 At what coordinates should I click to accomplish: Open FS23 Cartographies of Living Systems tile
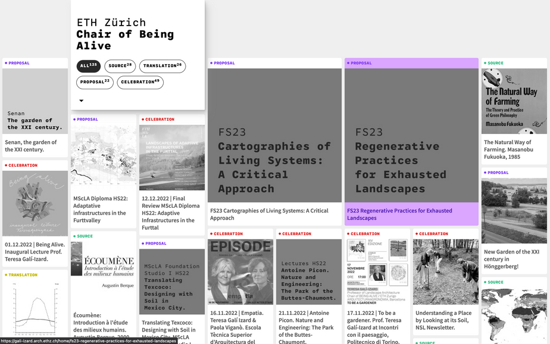pyautogui.click(x=274, y=136)
